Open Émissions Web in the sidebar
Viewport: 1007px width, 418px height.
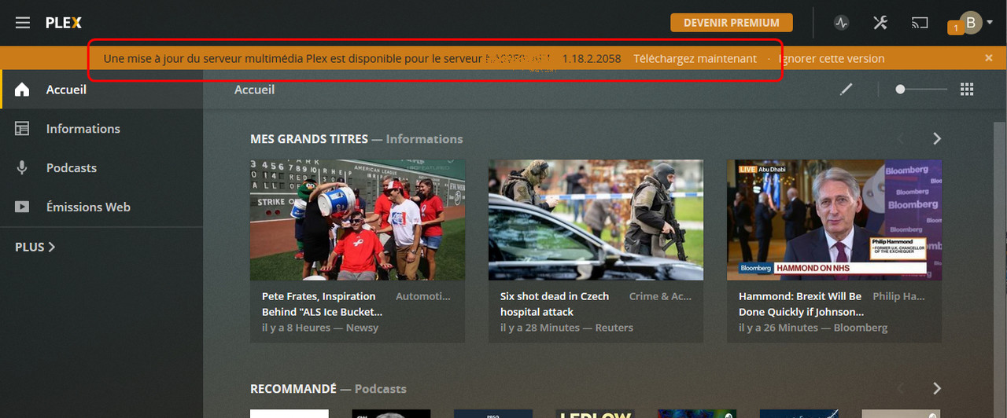[101, 207]
